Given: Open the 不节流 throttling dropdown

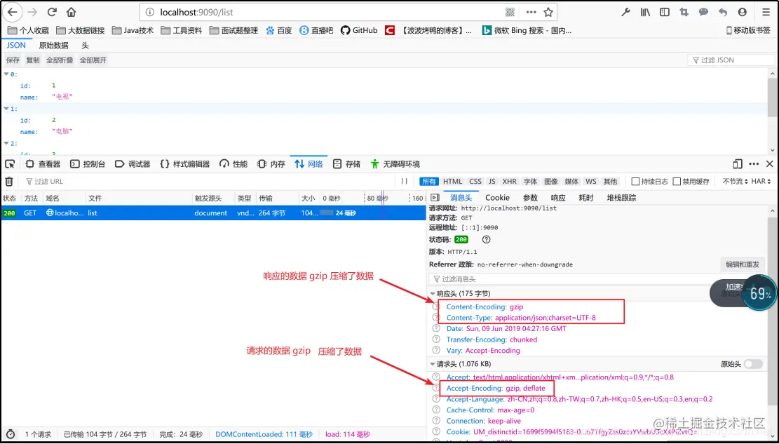Looking at the screenshot, I should tap(736, 182).
